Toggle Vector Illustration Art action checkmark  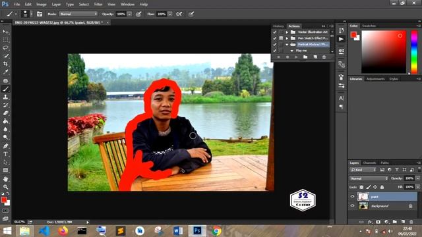(x=275, y=32)
